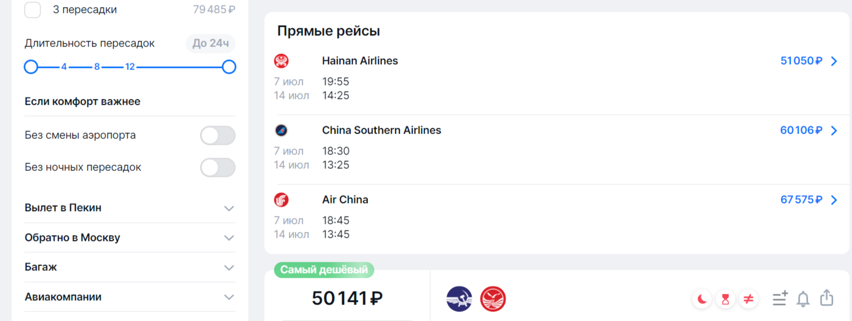Click the China Southern Airlines logo icon
Screen dimensions: 852x321
[x=281, y=130]
